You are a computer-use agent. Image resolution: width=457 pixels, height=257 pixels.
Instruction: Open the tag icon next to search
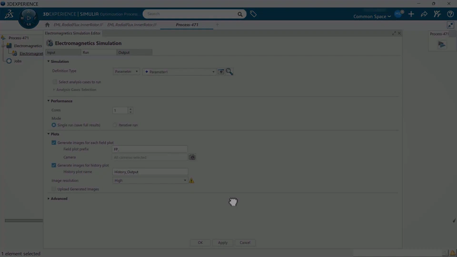point(253,14)
